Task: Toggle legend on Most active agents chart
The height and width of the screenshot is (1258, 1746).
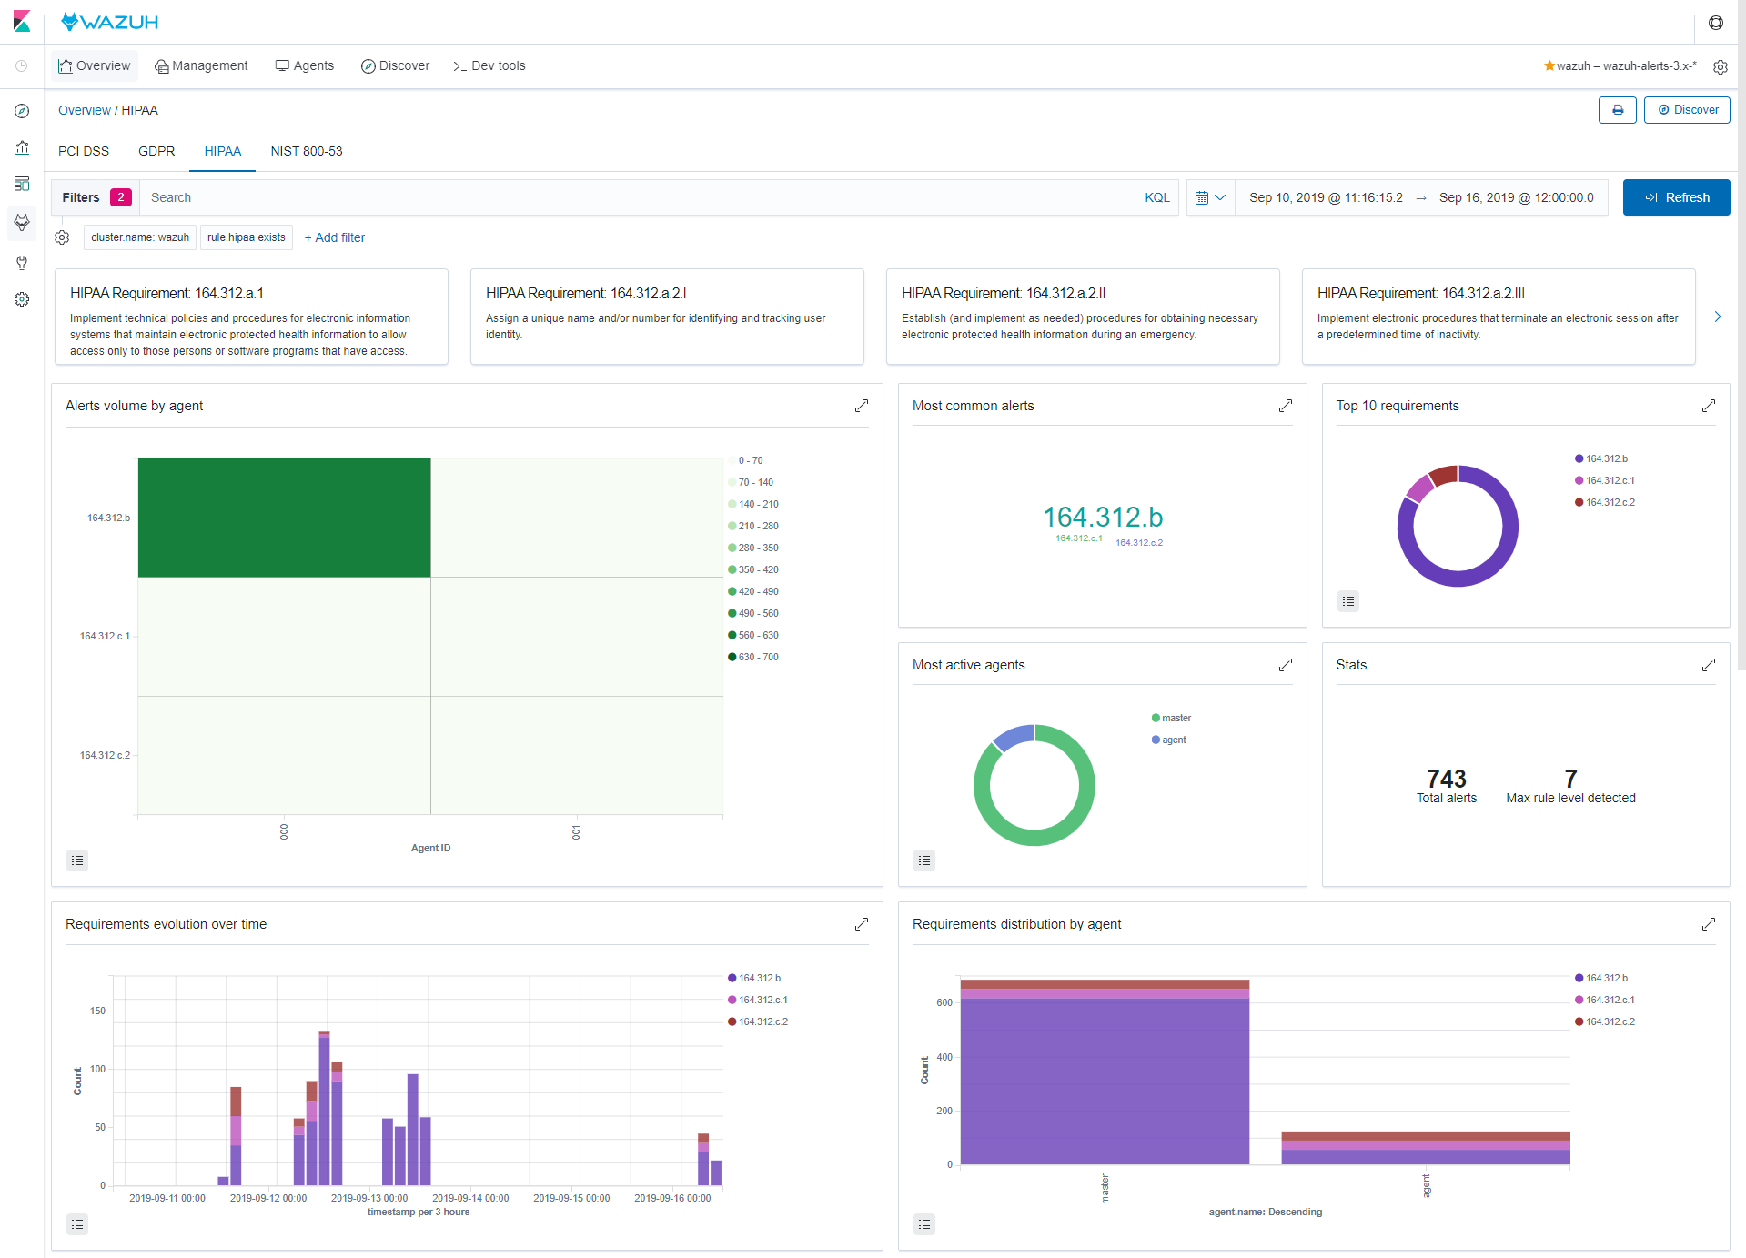Action: (x=924, y=860)
